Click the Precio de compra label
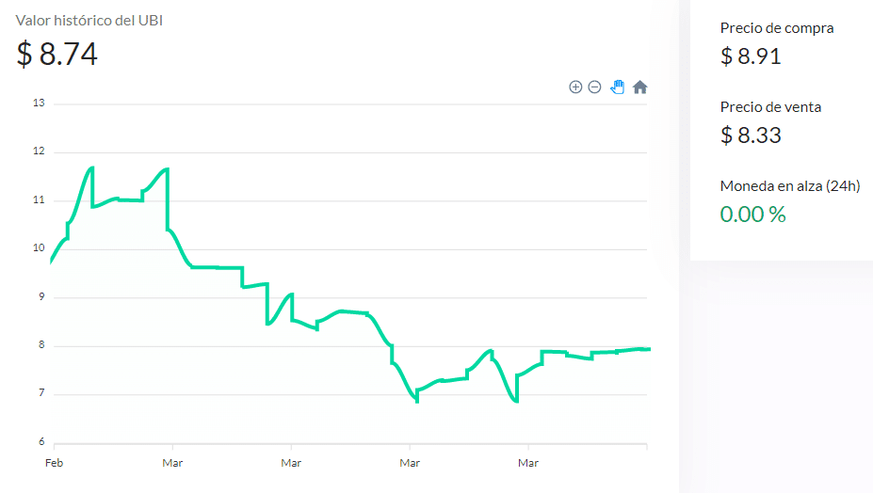Viewport: 873px width, 493px height. 777,28
